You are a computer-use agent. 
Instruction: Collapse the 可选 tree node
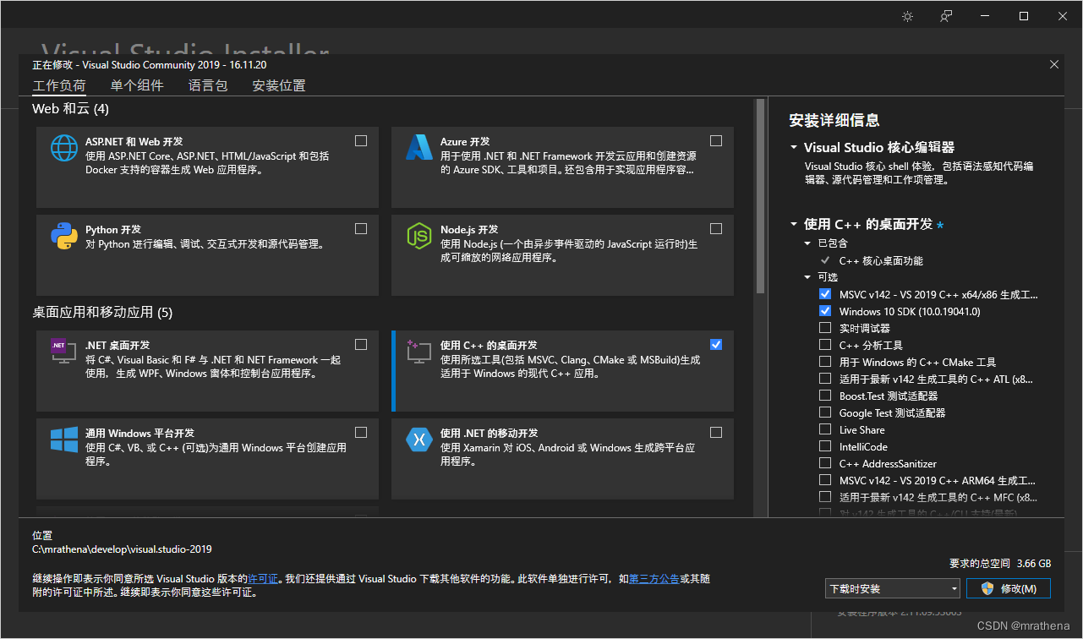(x=807, y=277)
